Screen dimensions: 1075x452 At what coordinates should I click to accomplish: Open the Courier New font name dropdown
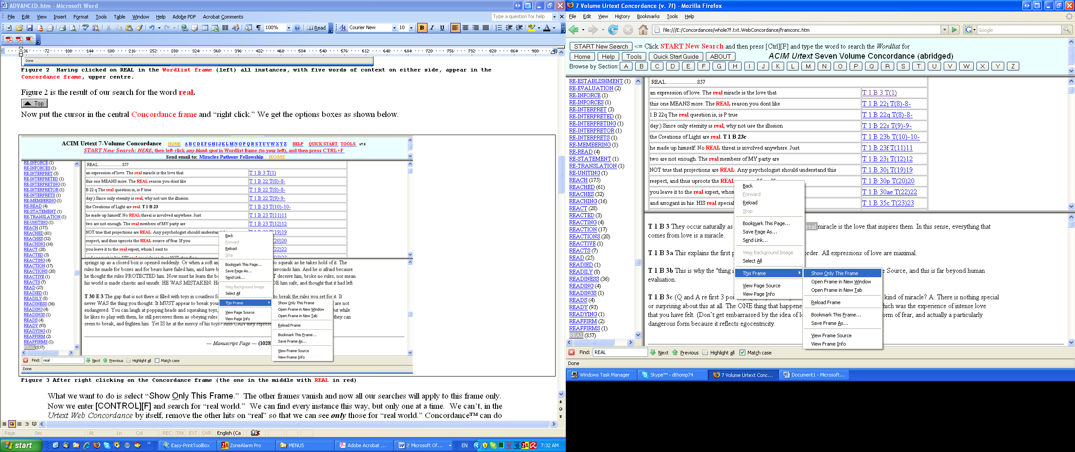(x=394, y=28)
